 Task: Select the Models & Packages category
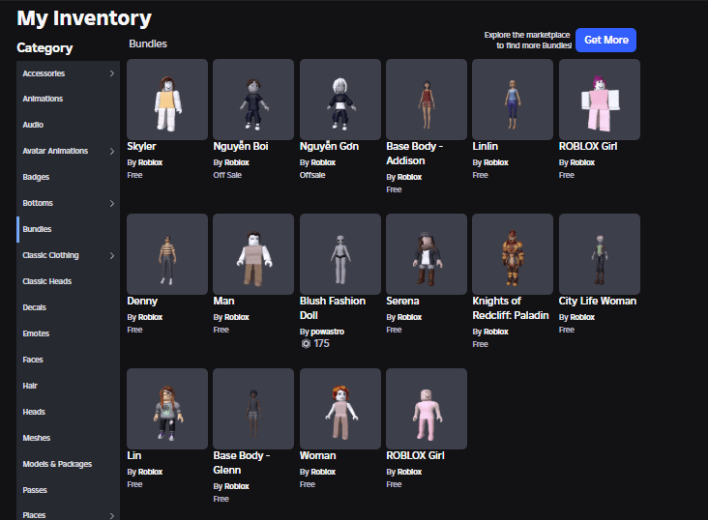[x=68, y=464]
